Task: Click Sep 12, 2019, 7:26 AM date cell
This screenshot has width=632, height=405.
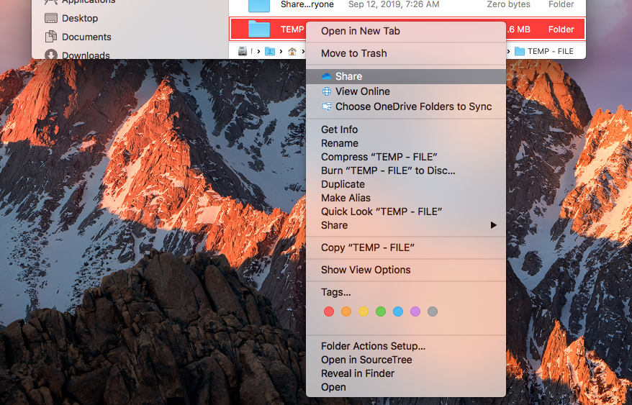Action: (394, 5)
